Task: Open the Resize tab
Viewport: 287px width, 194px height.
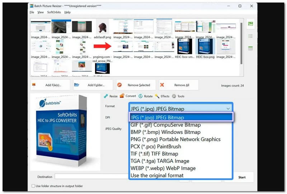Action: point(111,96)
